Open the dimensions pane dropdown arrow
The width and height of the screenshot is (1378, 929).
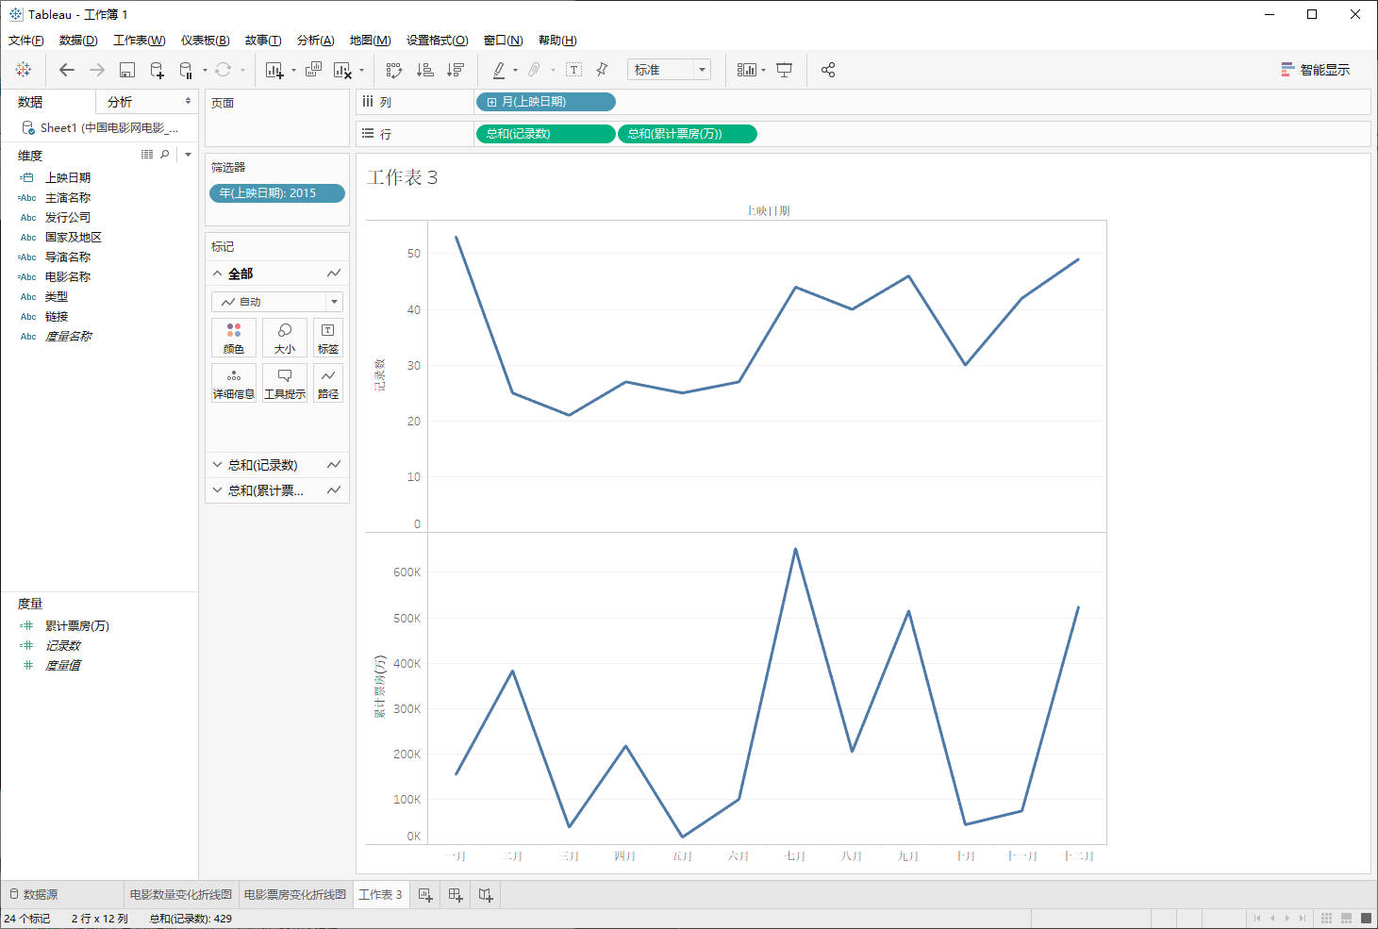188,155
